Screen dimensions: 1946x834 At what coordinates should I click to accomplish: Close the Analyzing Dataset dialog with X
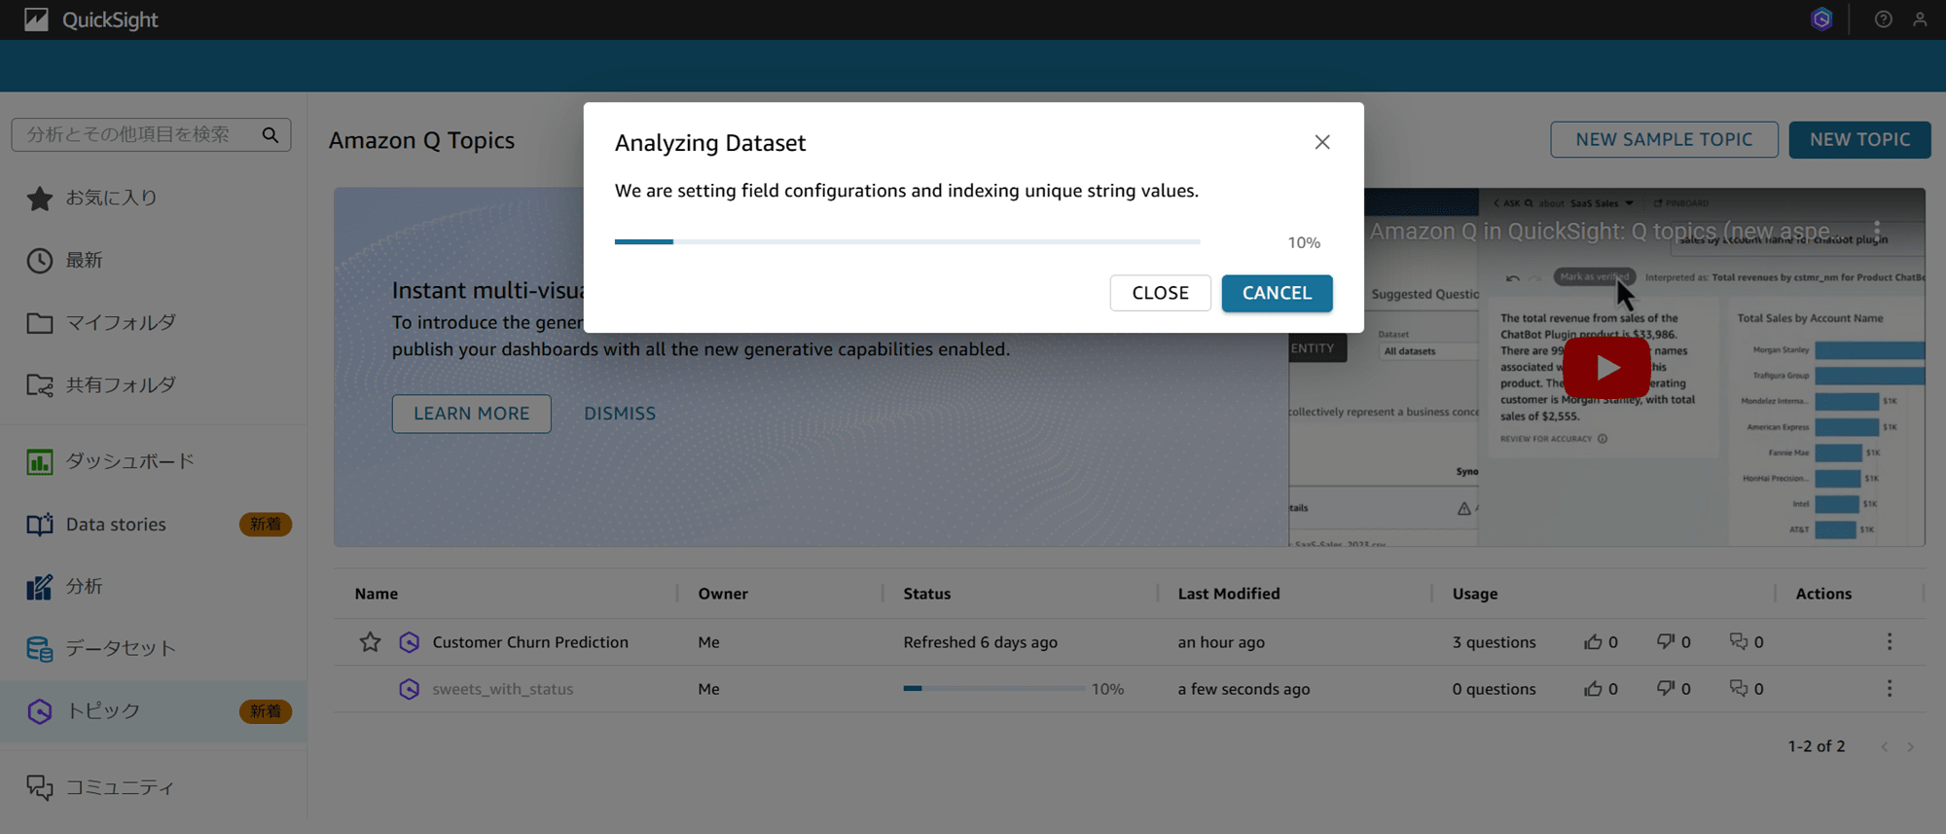click(x=1322, y=142)
